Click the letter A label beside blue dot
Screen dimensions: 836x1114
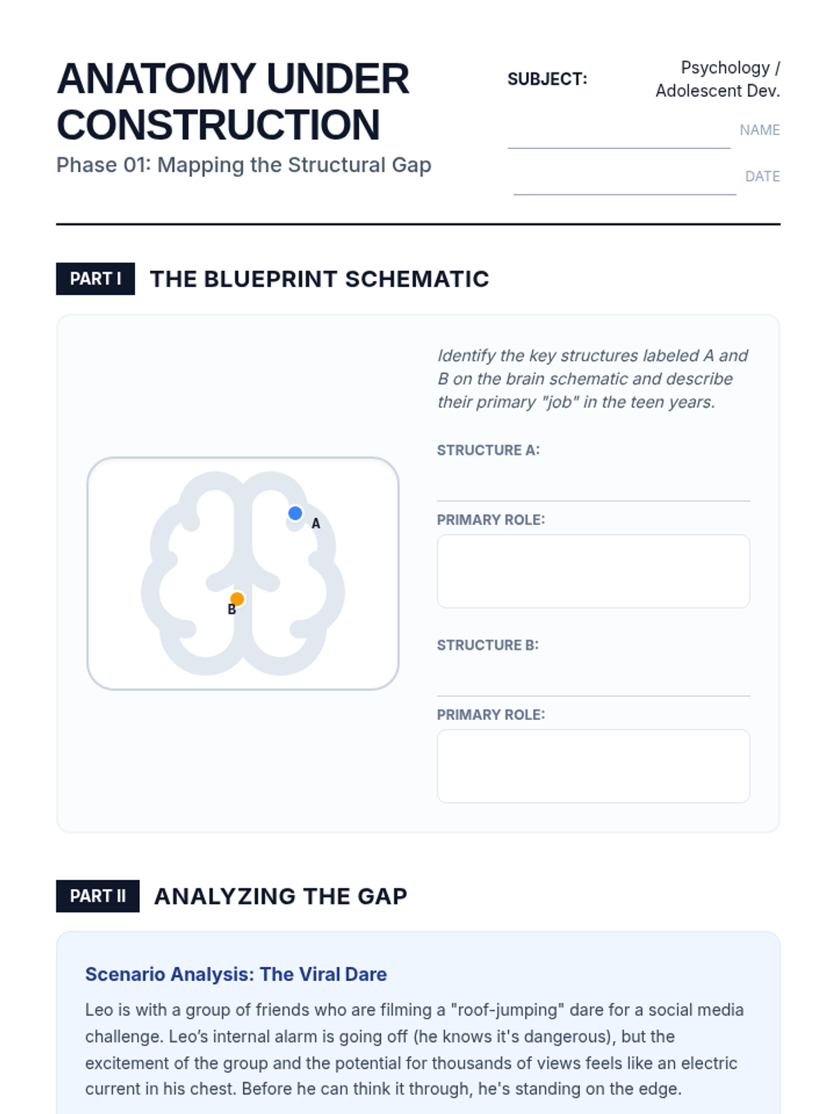316,524
